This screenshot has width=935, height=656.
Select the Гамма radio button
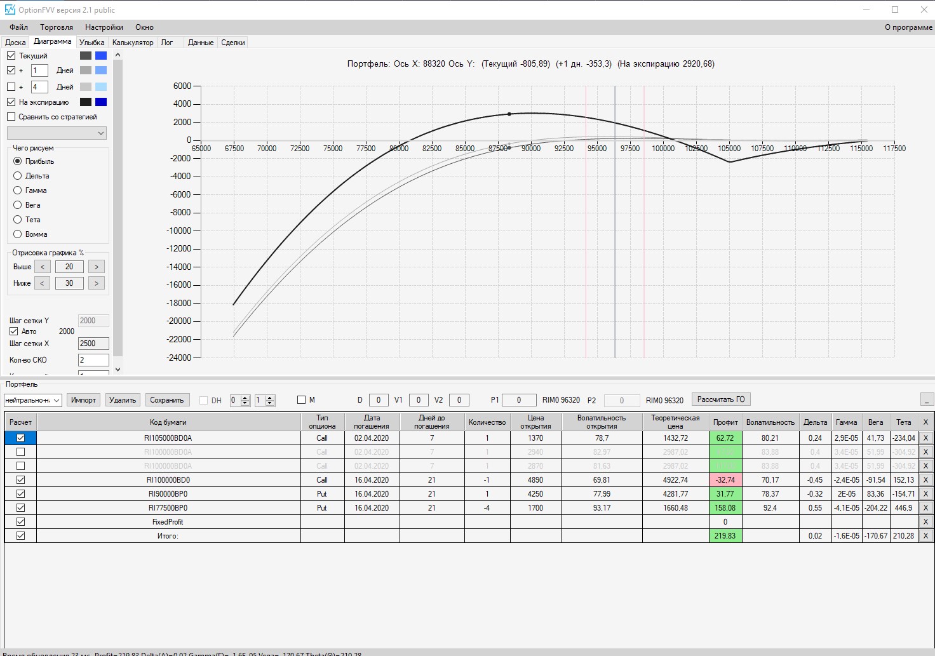[x=18, y=191]
